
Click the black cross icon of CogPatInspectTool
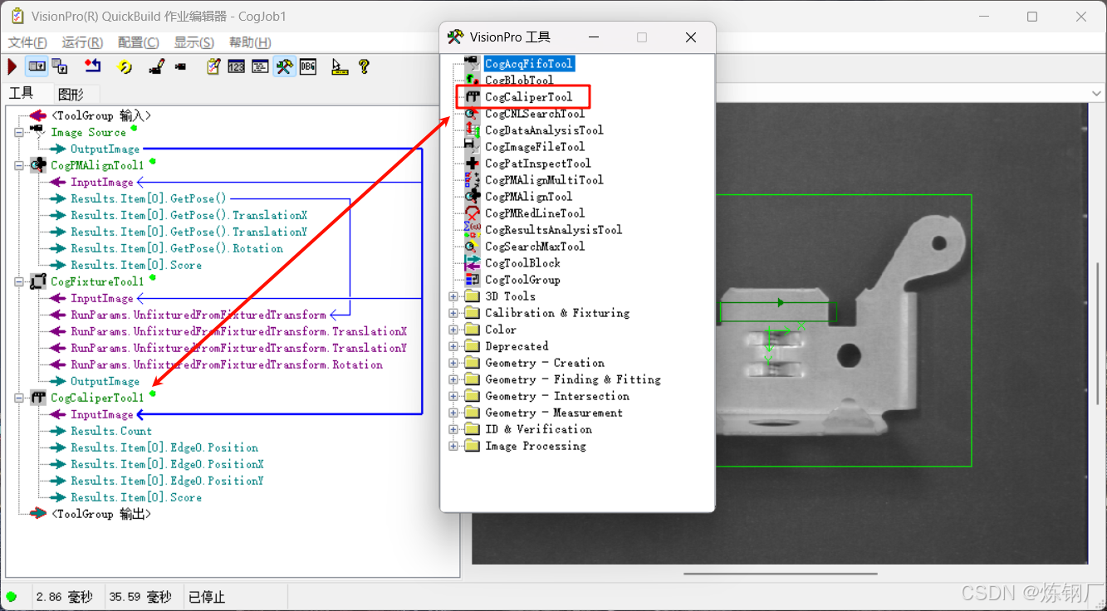[472, 163]
